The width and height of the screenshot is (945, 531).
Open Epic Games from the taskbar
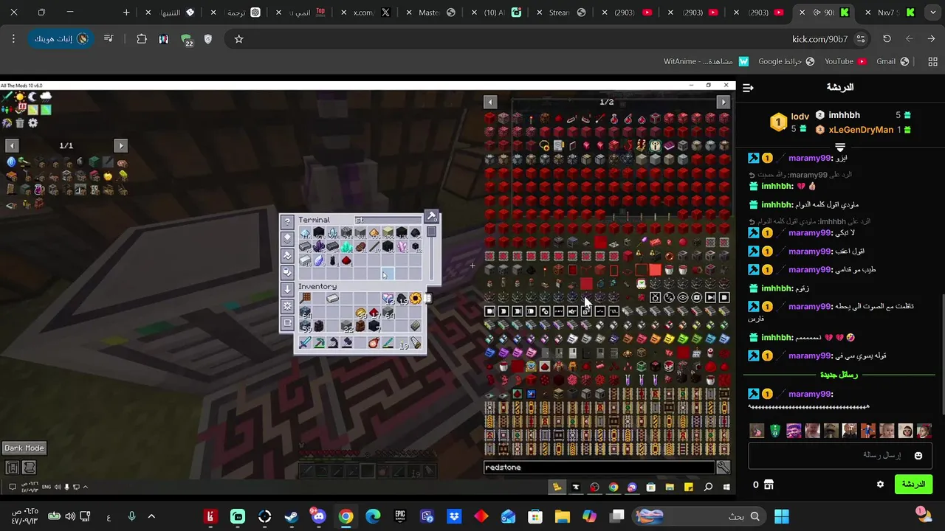click(x=399, y=517)
